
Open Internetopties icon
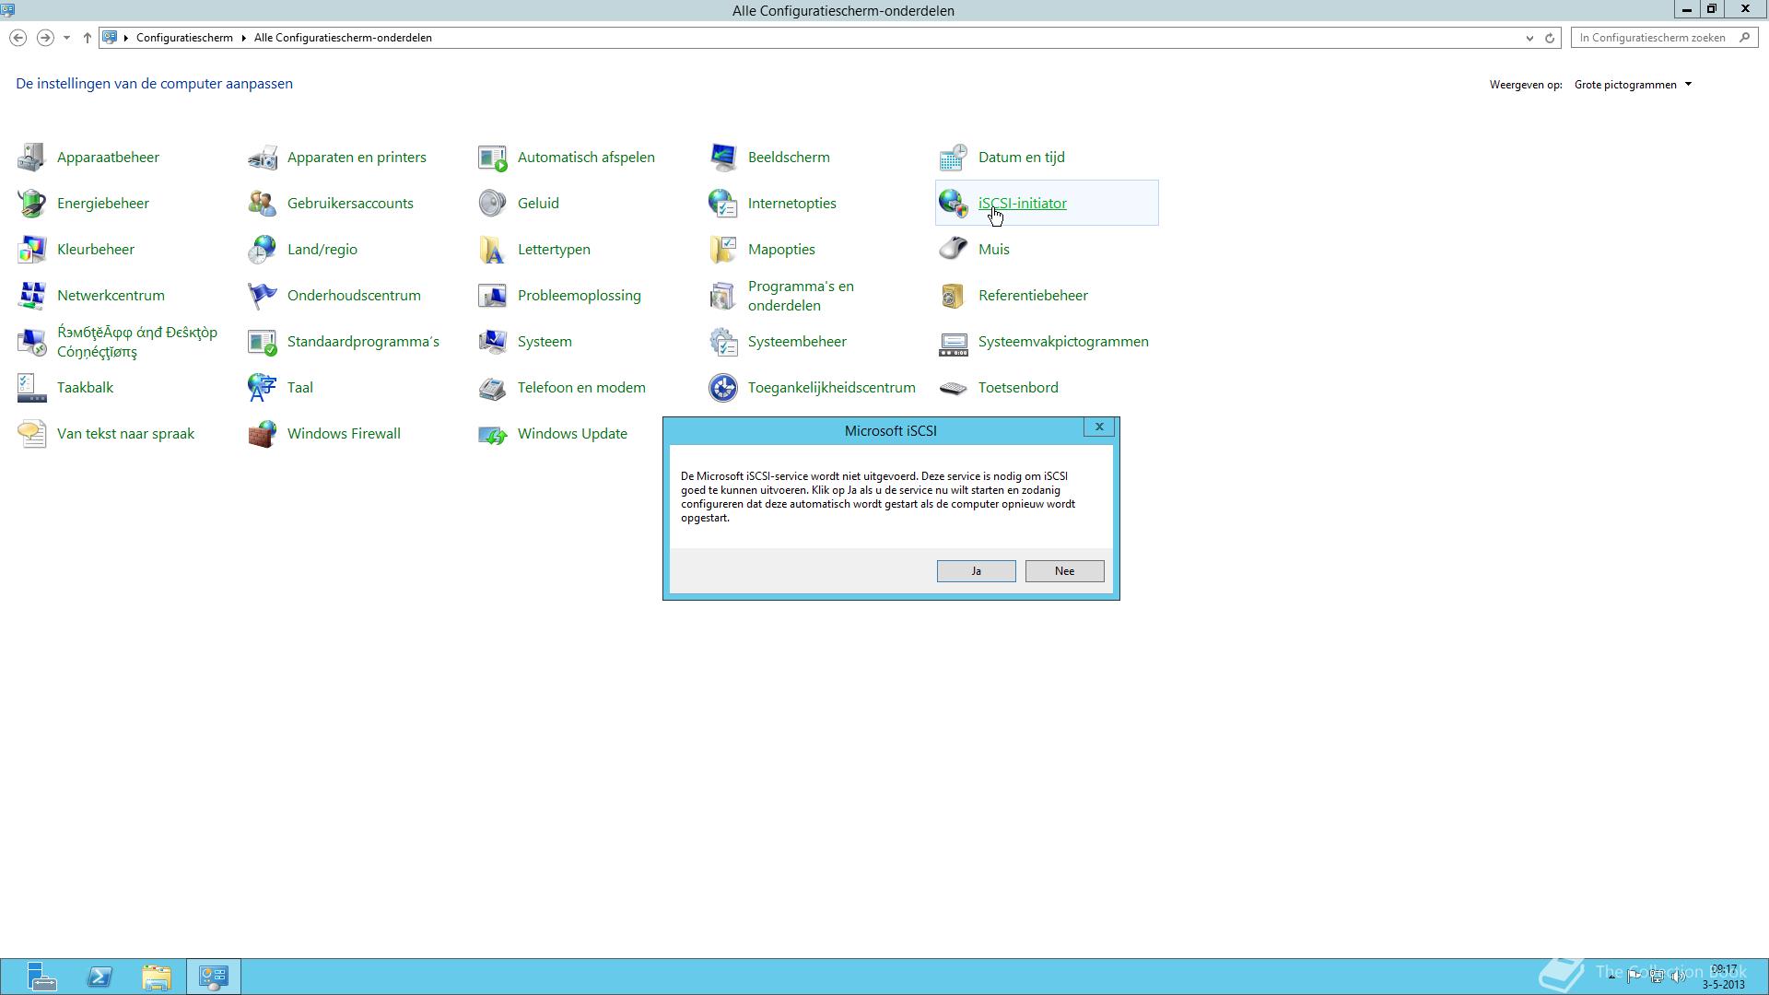tap(722, 204)
